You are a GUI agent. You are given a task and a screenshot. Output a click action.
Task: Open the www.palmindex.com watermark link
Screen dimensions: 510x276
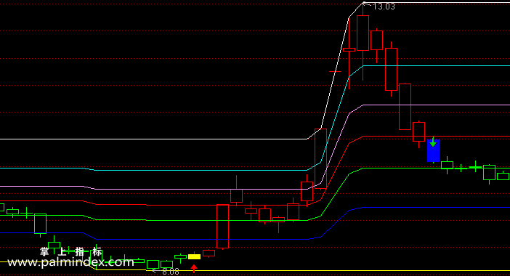[x=70, y=262]
